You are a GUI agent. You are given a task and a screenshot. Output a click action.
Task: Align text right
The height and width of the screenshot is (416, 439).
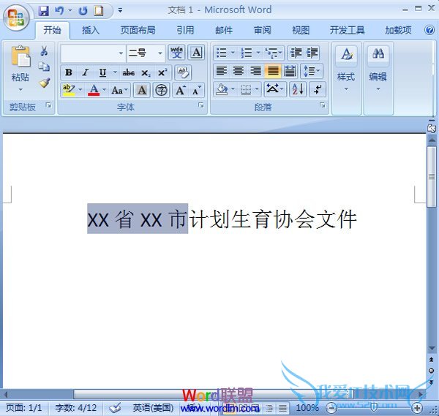255,71
